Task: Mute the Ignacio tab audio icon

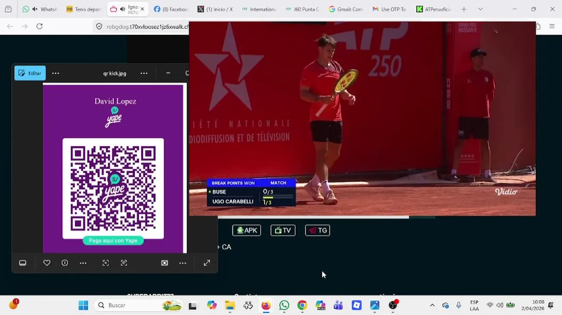Action: pos(123,9)
